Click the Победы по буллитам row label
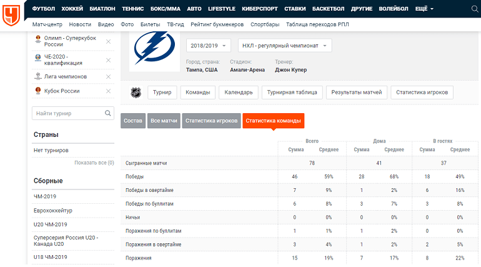481x267 pixels. coord(149,204)
